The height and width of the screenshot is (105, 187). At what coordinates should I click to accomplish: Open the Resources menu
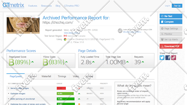coord(46,6)
